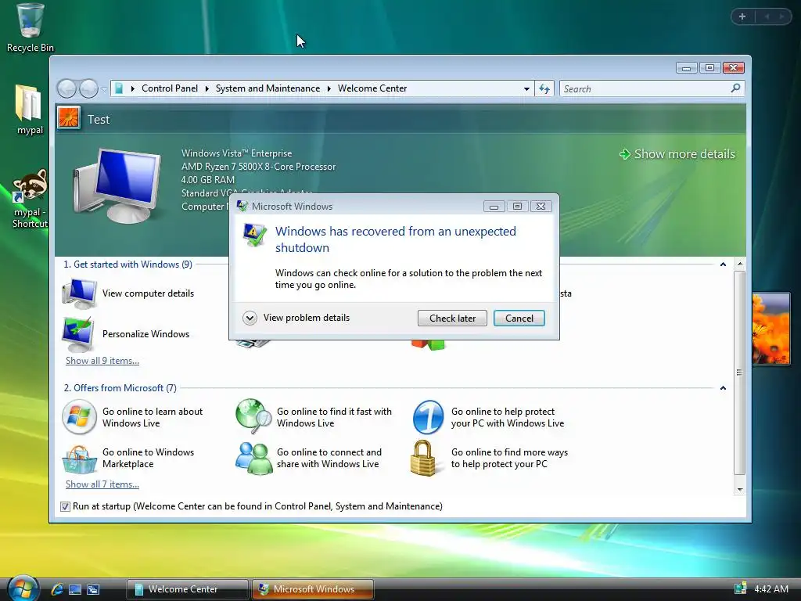Click the View computer details label text
Image resolution: width=801 pixels, height=601 pixels.
coord(148,293)
